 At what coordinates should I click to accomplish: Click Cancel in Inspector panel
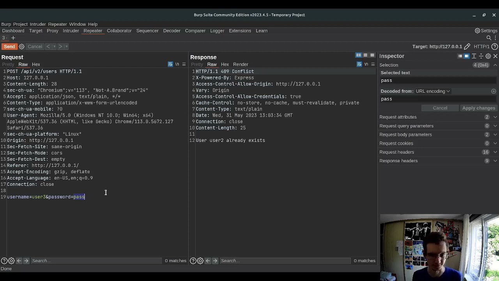pos(440,108)
